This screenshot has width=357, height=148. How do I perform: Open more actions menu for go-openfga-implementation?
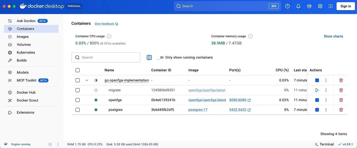(x=326, y=80)
